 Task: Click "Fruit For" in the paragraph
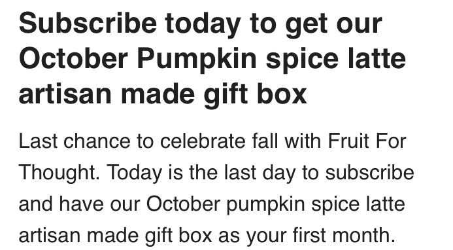pos(367,141)
